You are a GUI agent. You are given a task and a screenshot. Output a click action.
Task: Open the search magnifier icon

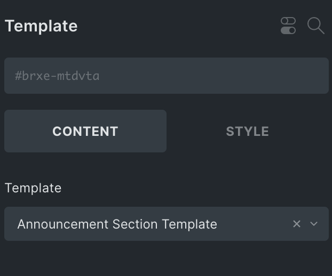tap(315, 26)
